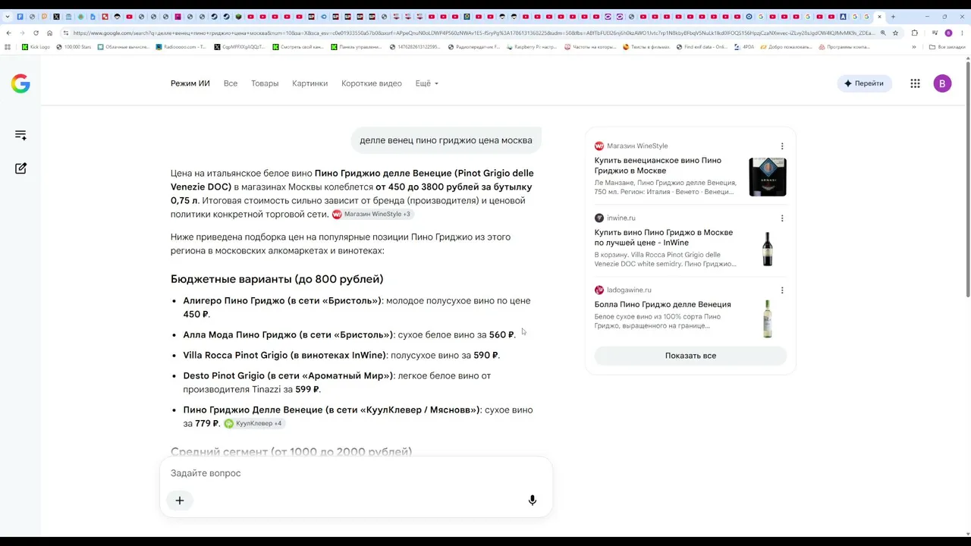Click the Пино Гриджио Делле Венецие list item

[x=358, y=417]
